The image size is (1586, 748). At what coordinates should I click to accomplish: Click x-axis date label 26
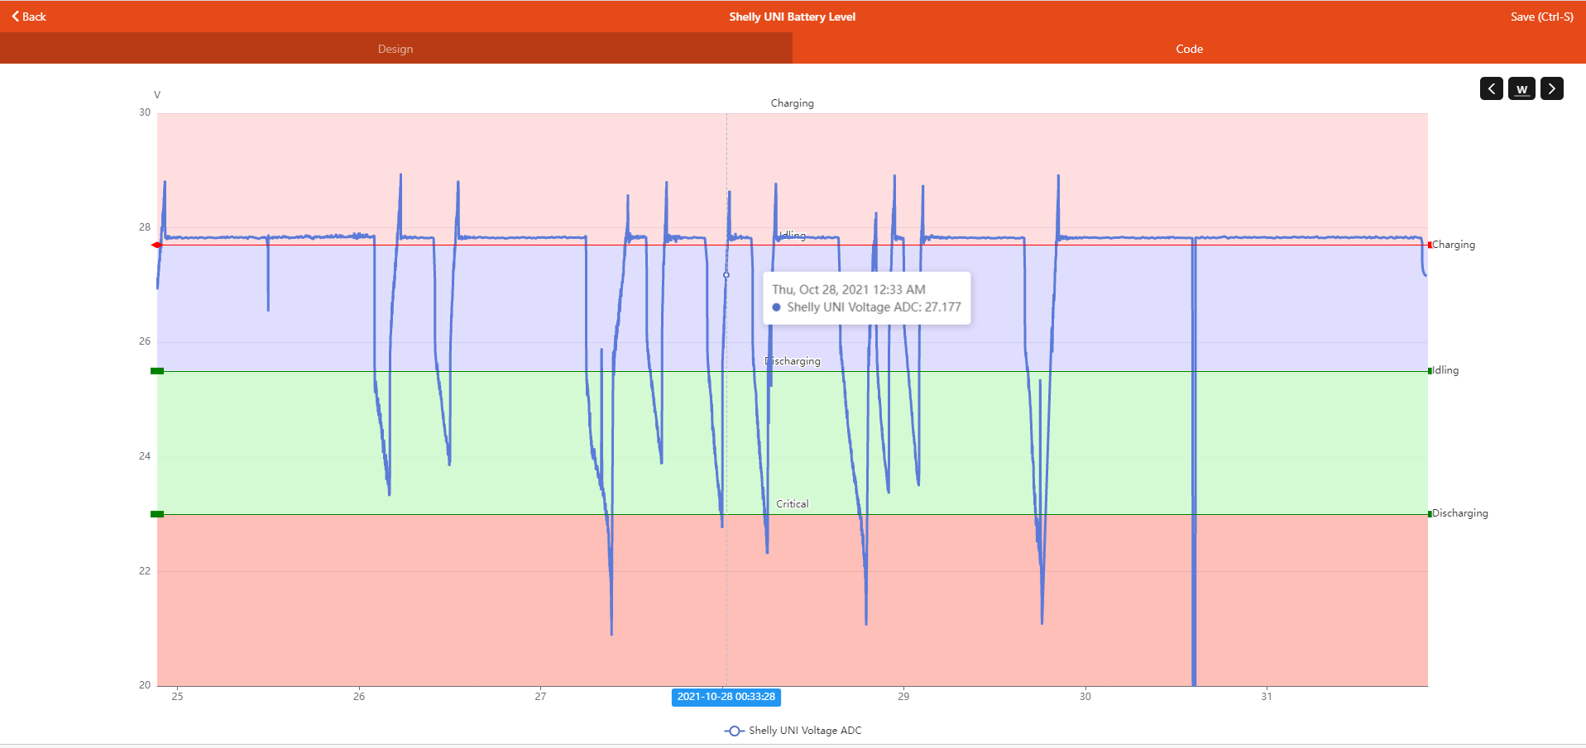point(358,697)
